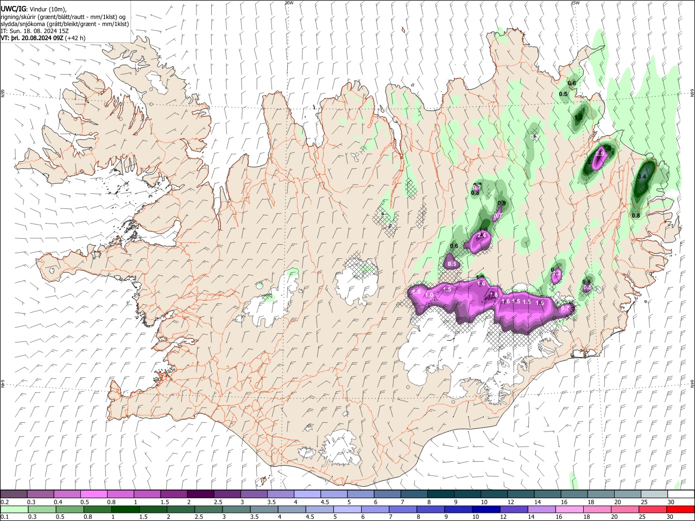Click the 20W longitude label at the top
Viewport: 695px width, 521px height.
coord(289,3)
